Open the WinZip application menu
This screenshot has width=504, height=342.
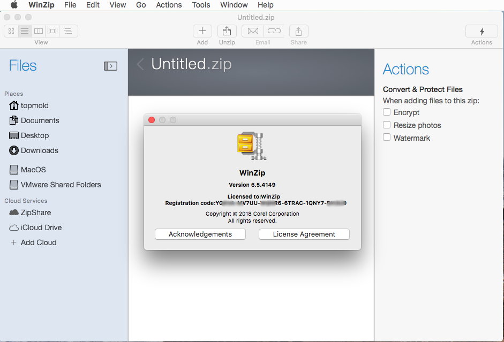coord(41,5)
